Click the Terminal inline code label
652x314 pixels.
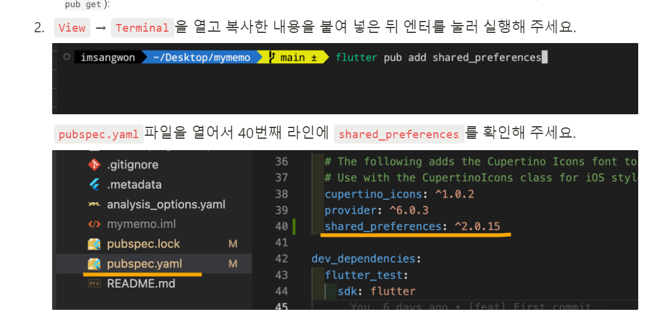click(142, 28)
